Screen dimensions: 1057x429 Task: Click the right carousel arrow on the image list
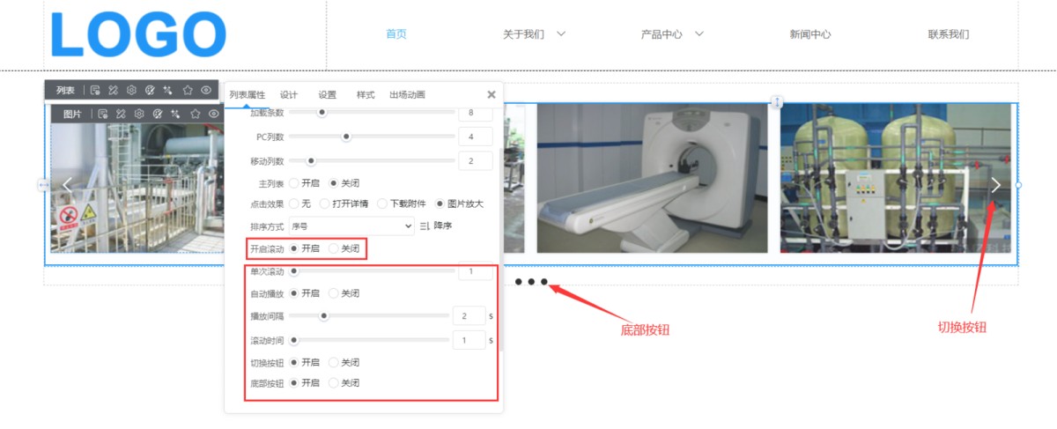coord(995,185)
